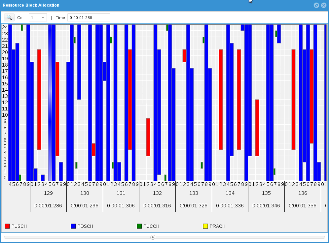Click the 0:00:01.316 timestamp
Image resolution: width=329 pixels, height=243 pixels.
(x=157, y=206)
